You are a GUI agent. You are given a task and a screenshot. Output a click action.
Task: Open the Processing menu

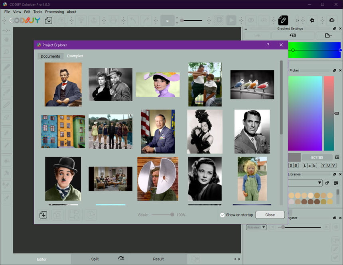point(55,12)
